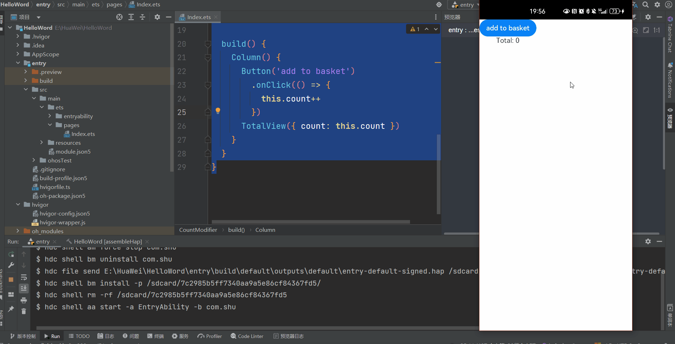Hide the project panel with minus icon
675x344 pixels.
coord(169,17)
